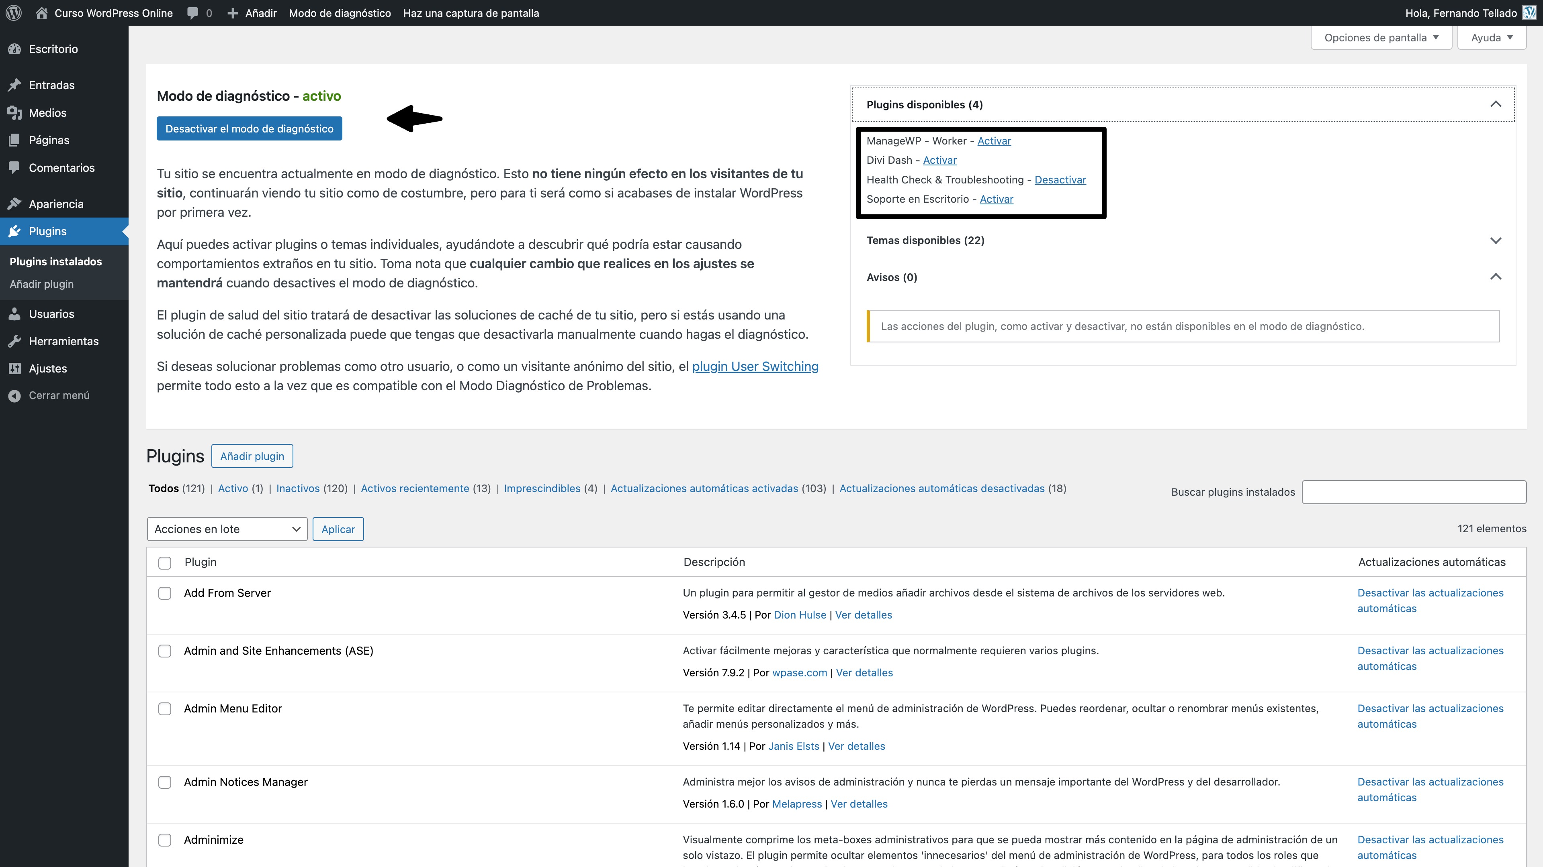
Task: Open Herramientas via the wrench icon
Action: click(14, 341)
